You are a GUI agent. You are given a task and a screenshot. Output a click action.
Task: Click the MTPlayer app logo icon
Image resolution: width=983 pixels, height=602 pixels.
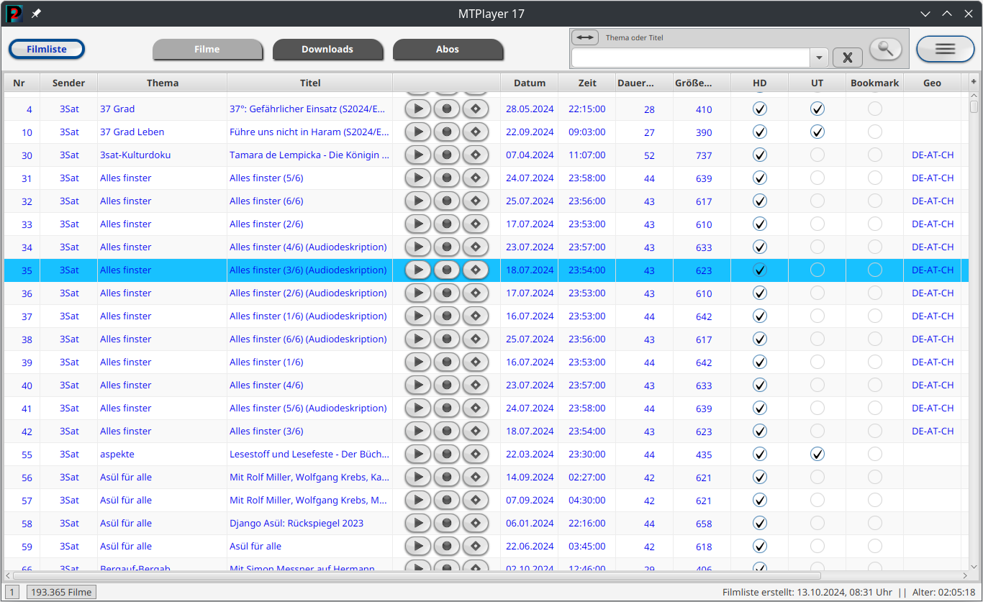coord(14,14)
